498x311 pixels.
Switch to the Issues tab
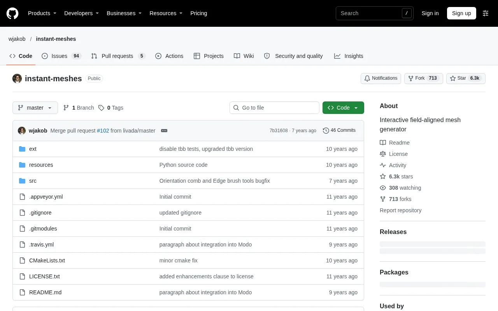[61, 56]
